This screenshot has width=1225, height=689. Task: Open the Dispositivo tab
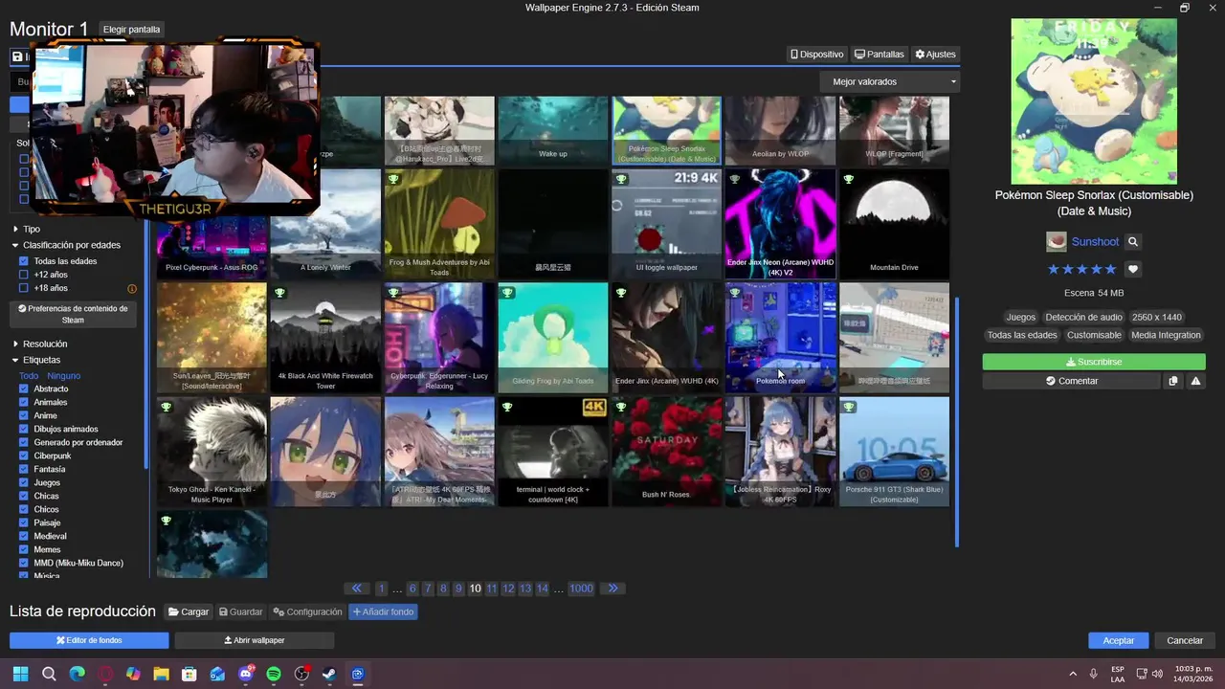coord(817,55)
